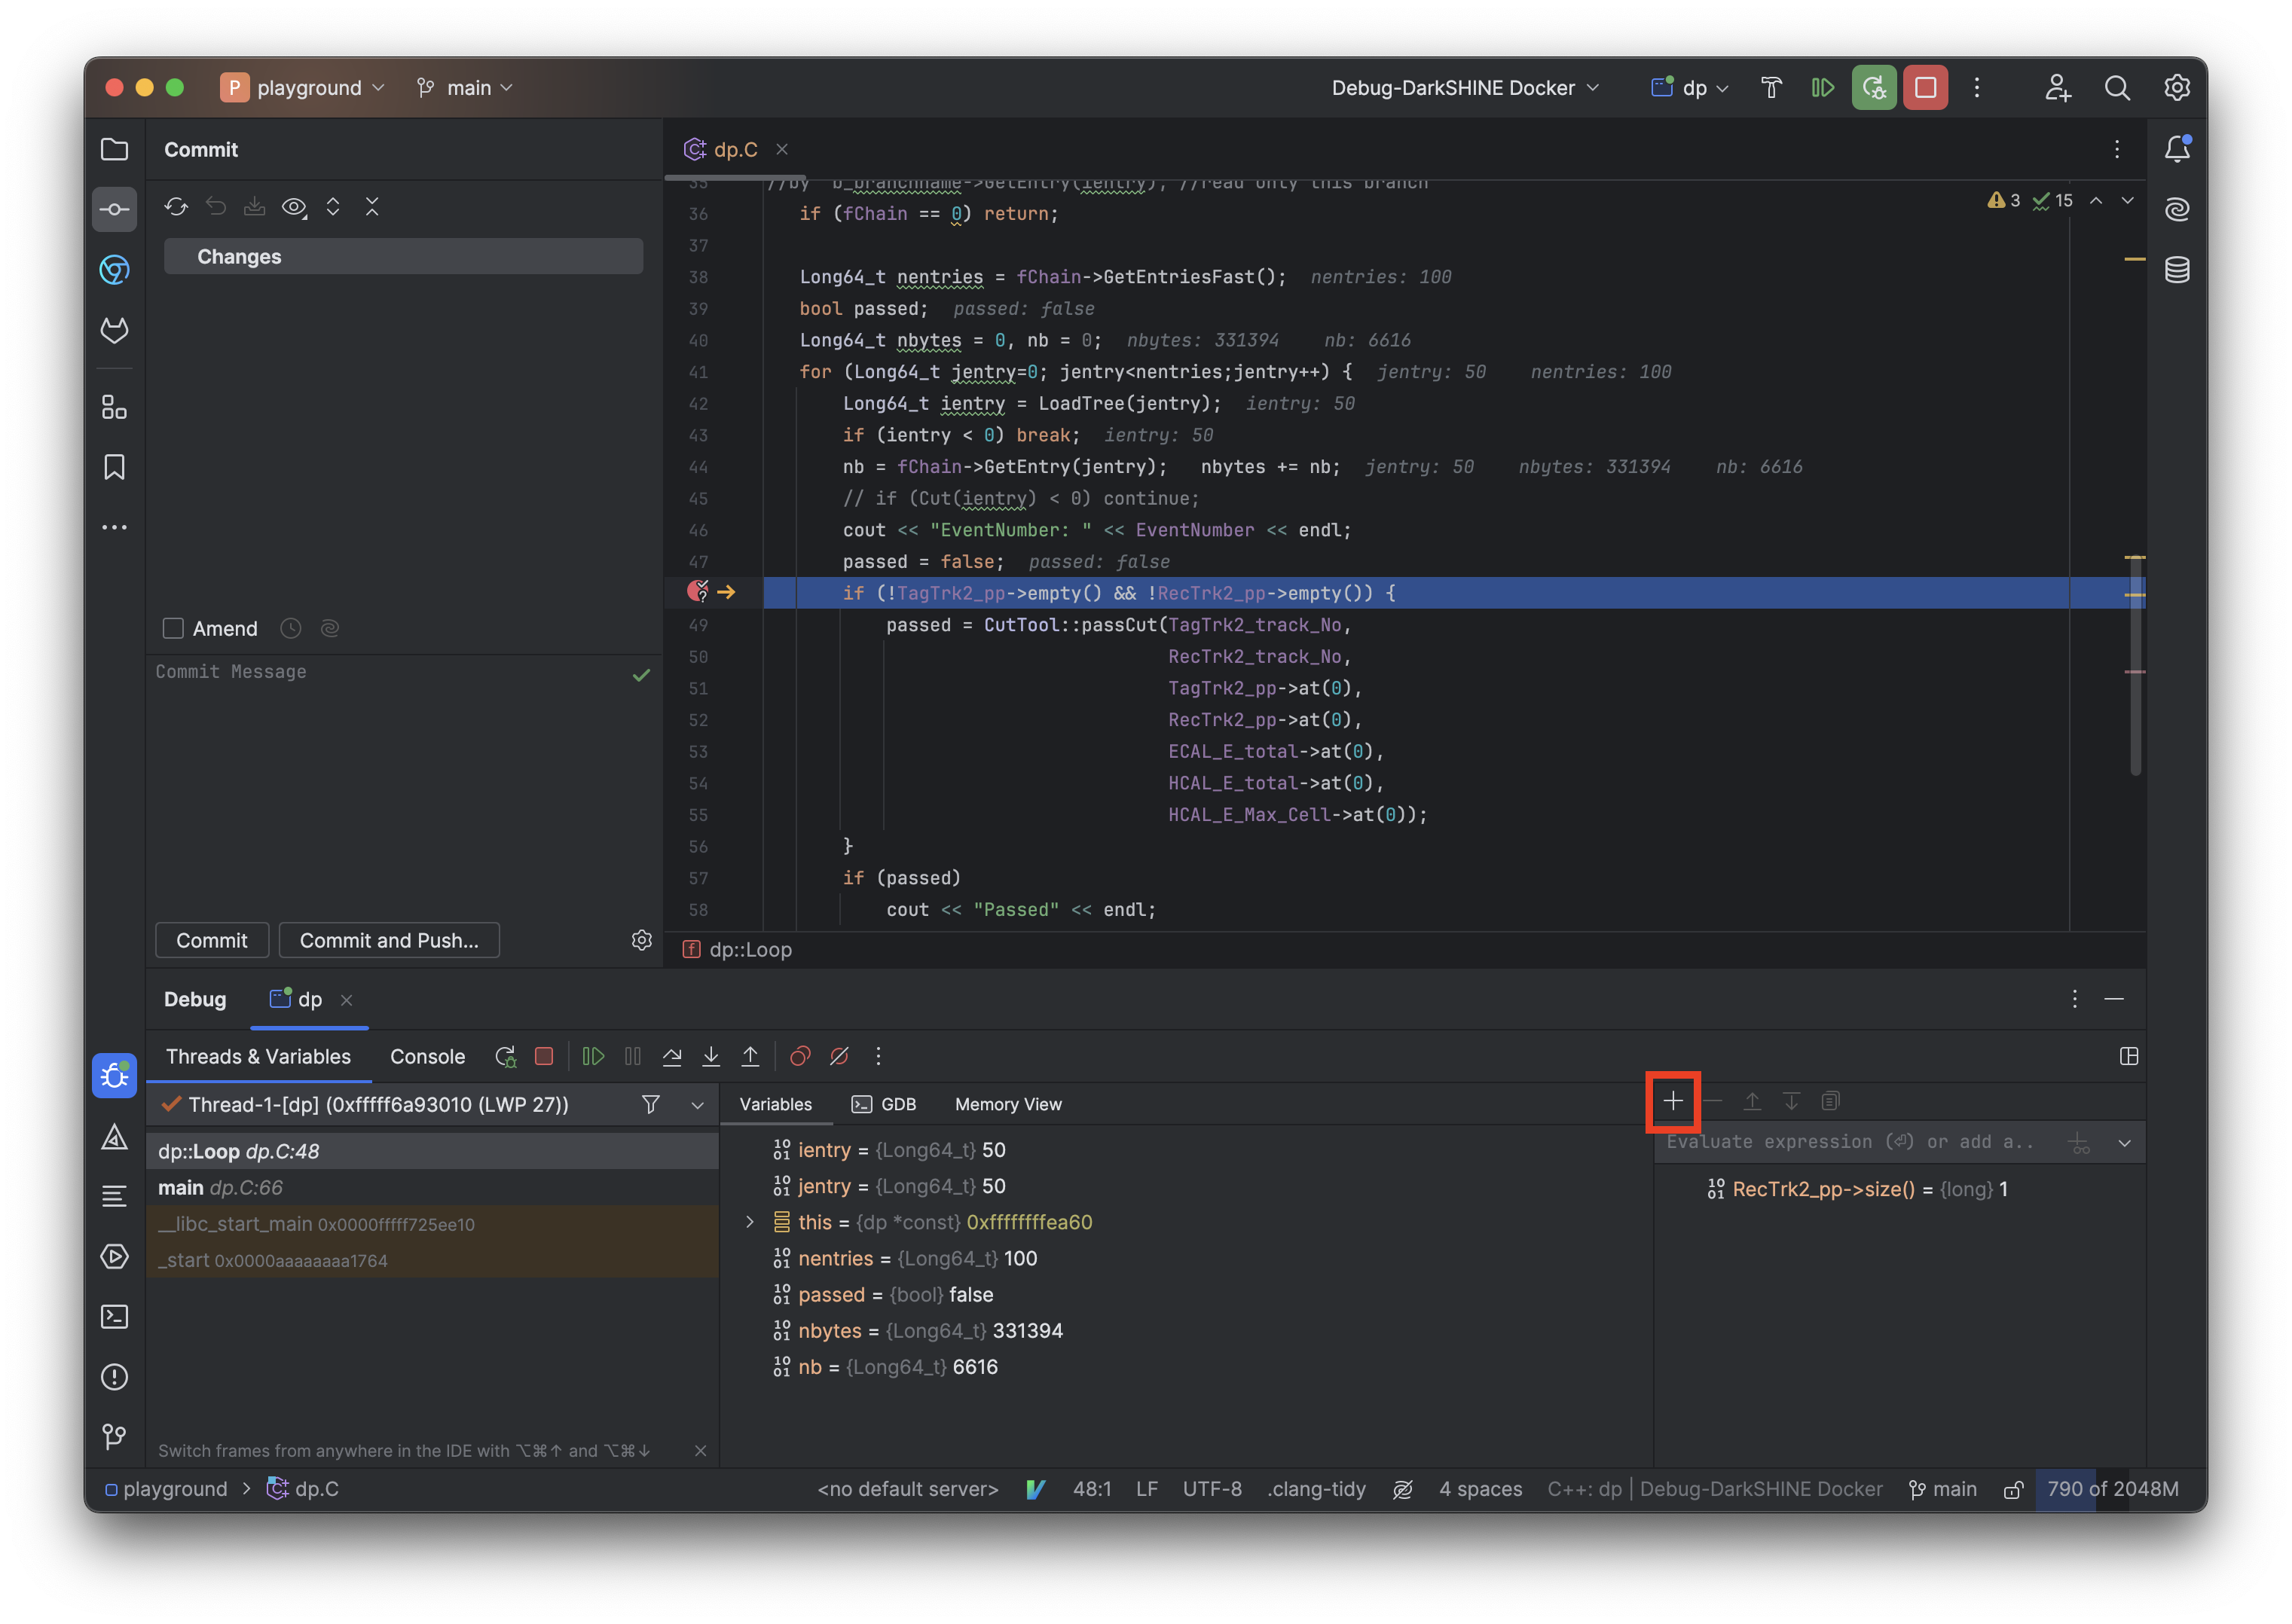The width and height of the screenshot is (2292, 1624).
Task: Enable the Amend checkbox
Action: point(173,628)
